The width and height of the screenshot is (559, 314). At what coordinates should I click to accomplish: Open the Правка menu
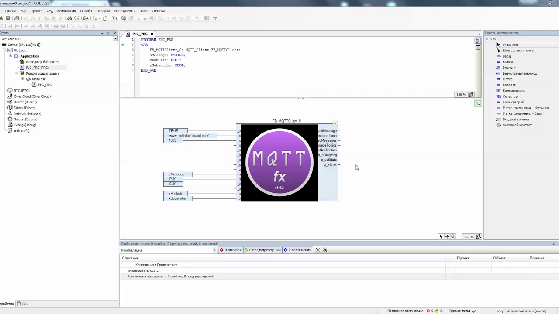(10, 10)
